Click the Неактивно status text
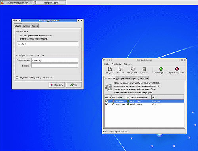Viewport: 198px width, 151px height. tap(121, 104)
